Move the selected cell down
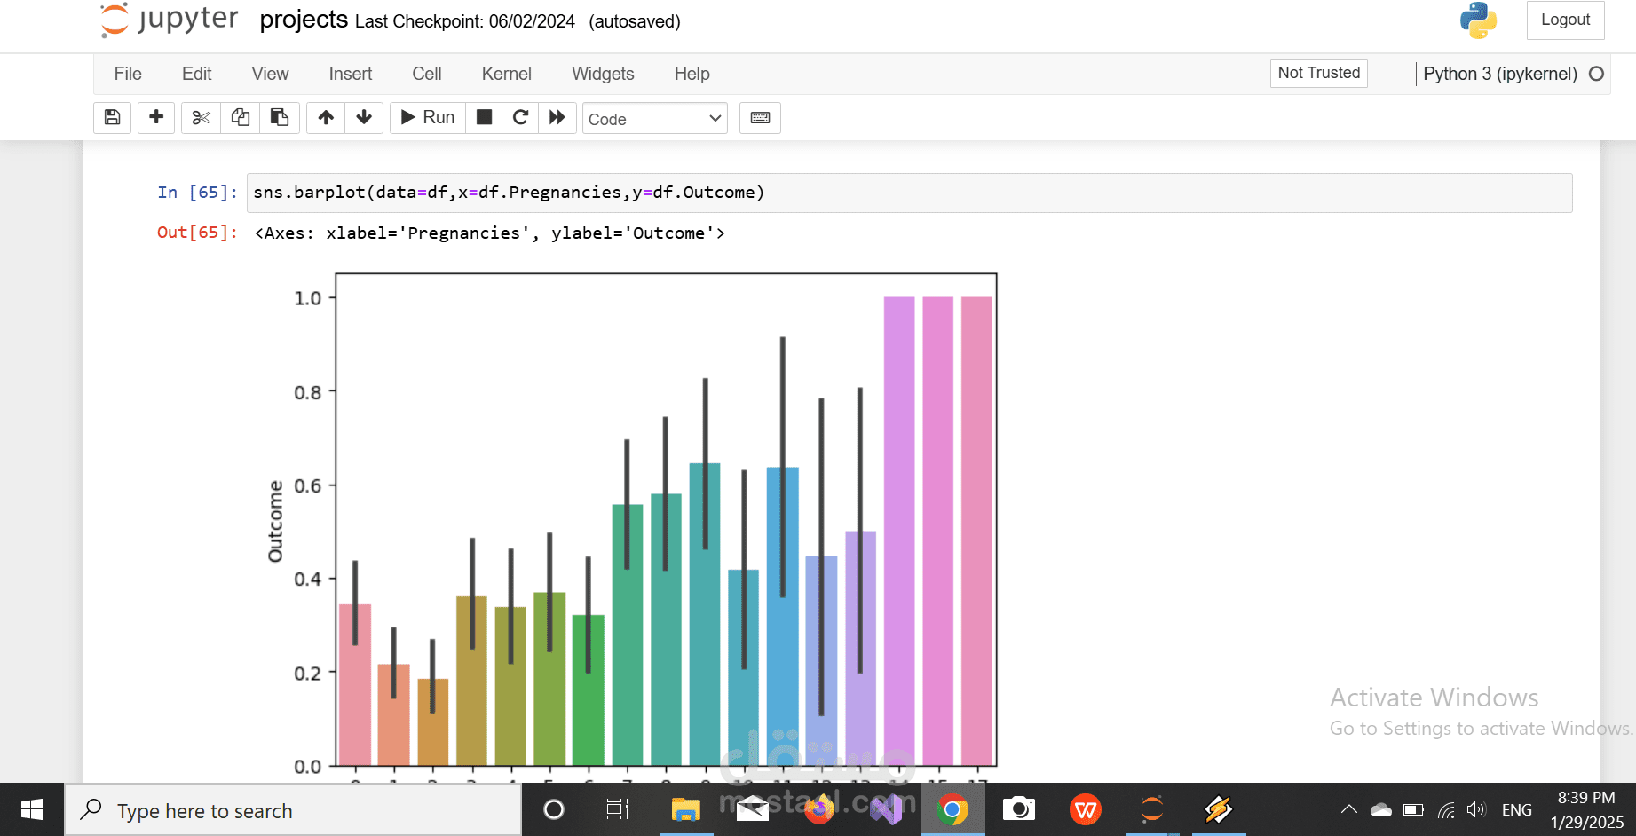This screenshot has height=836, width=1636. tap(364, 117)
